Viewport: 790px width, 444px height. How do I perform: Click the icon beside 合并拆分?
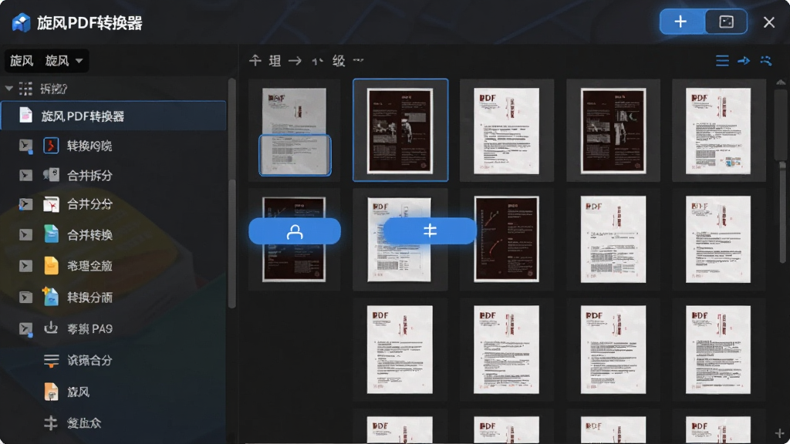tap(51, 175)
